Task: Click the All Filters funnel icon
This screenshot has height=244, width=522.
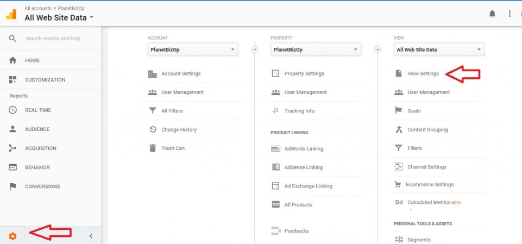Action: 153,111
